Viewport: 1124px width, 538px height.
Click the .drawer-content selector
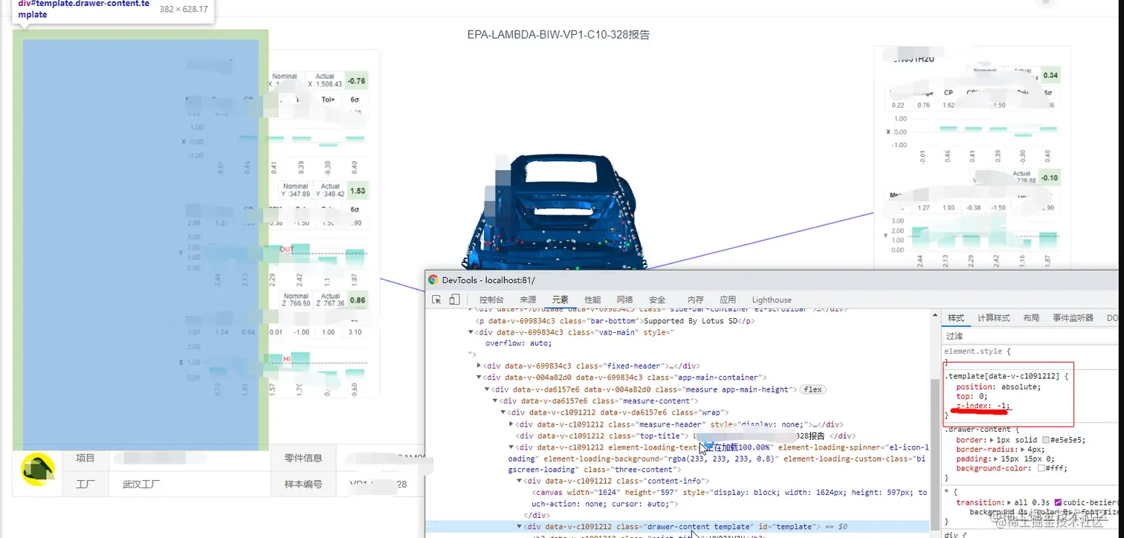click(977, 430)
